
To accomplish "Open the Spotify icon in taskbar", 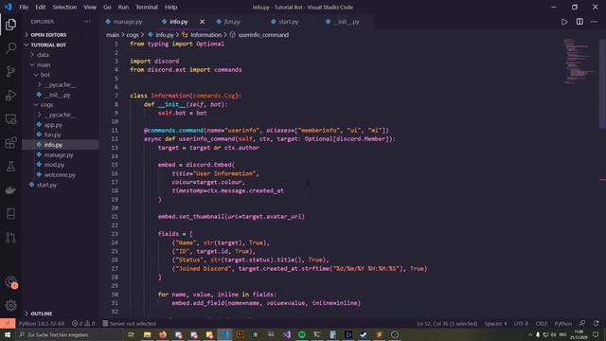I will point(302,334).
